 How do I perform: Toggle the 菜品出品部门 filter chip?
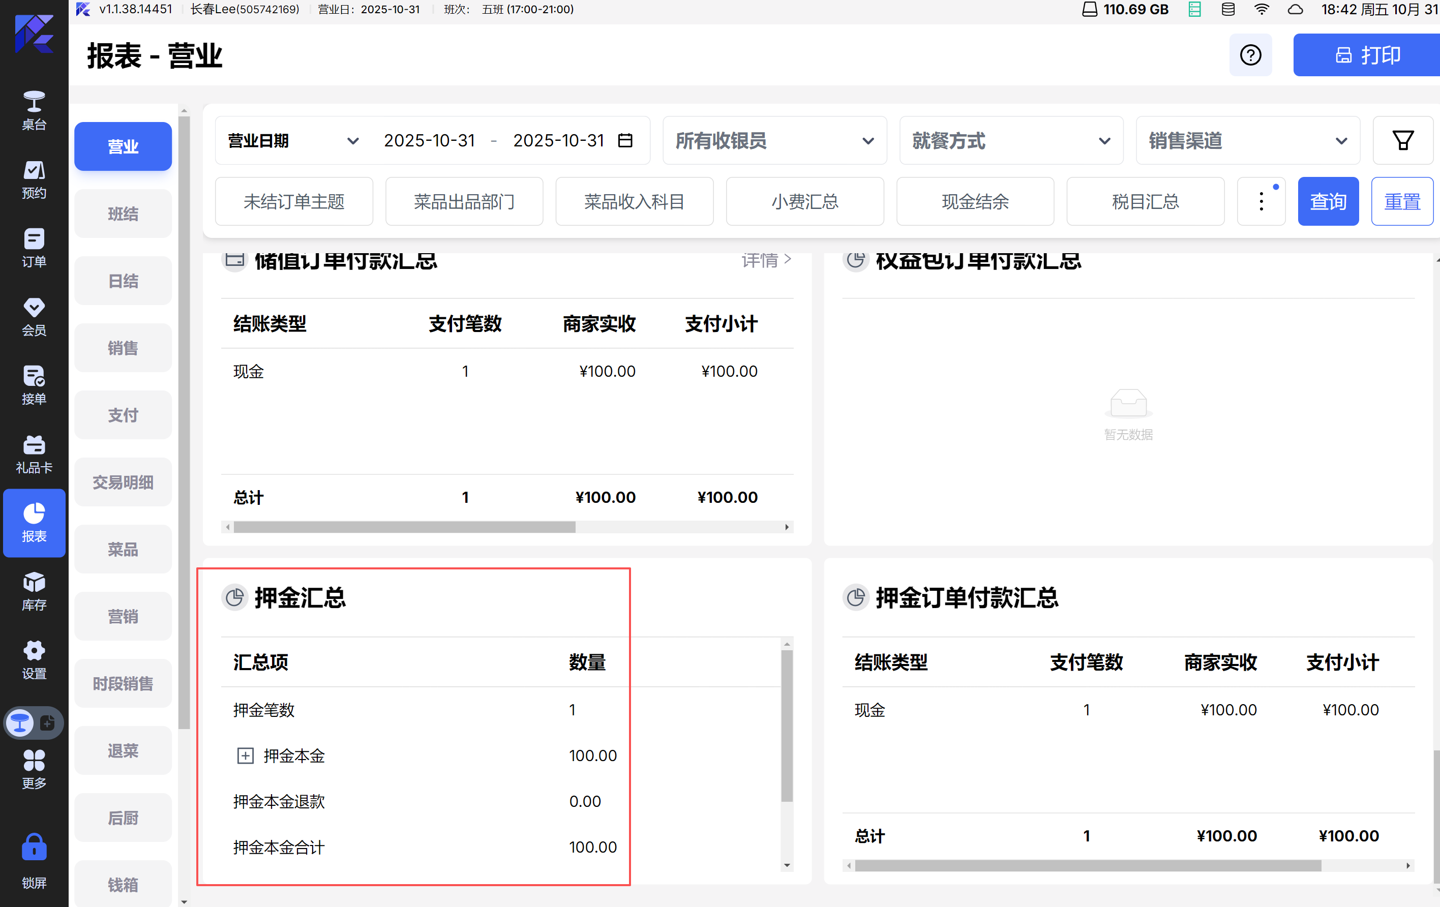click(x=464, y=201)
